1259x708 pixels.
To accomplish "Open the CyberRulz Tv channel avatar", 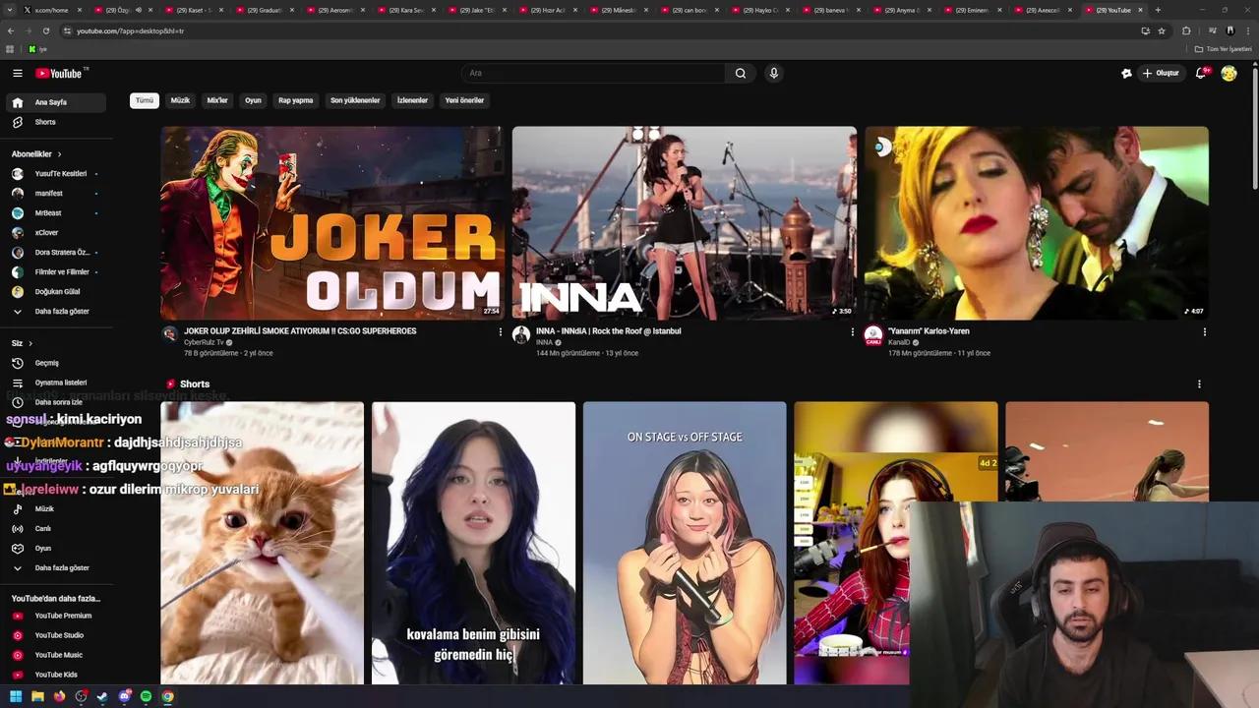I will [x=169, y=335].
